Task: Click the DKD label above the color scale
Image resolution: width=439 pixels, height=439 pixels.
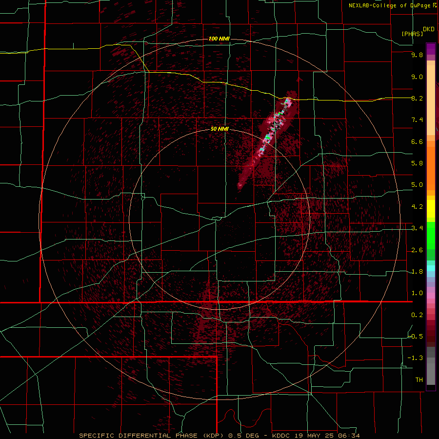Action: pos(428,29)
